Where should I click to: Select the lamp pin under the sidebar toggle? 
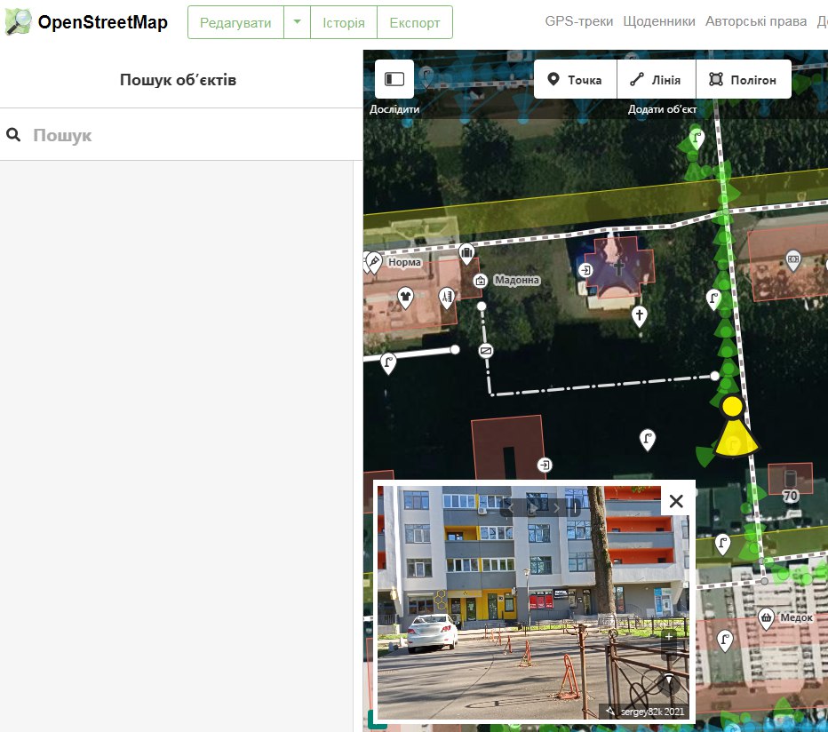pyautogui.click(x=426, y=78)
